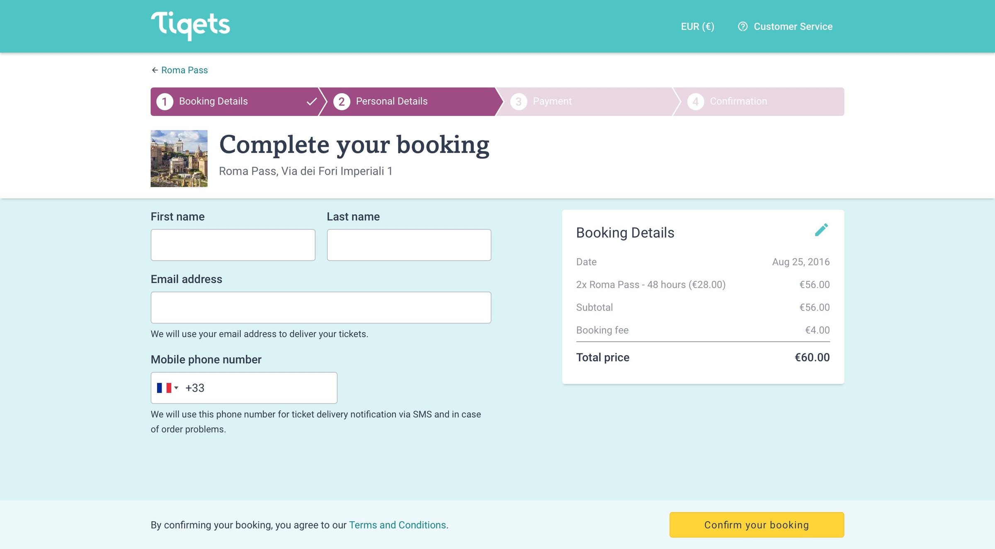Click the back arrow beside Roma Pass
Screen dimensions: 995x549
click(x=155, y=70)
